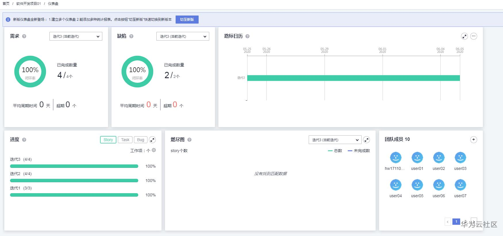Click 05-26 2020 date label in roadmap
Image resolution: width=503 pixels, height=236 pixels.
click(x=266, y=50)
